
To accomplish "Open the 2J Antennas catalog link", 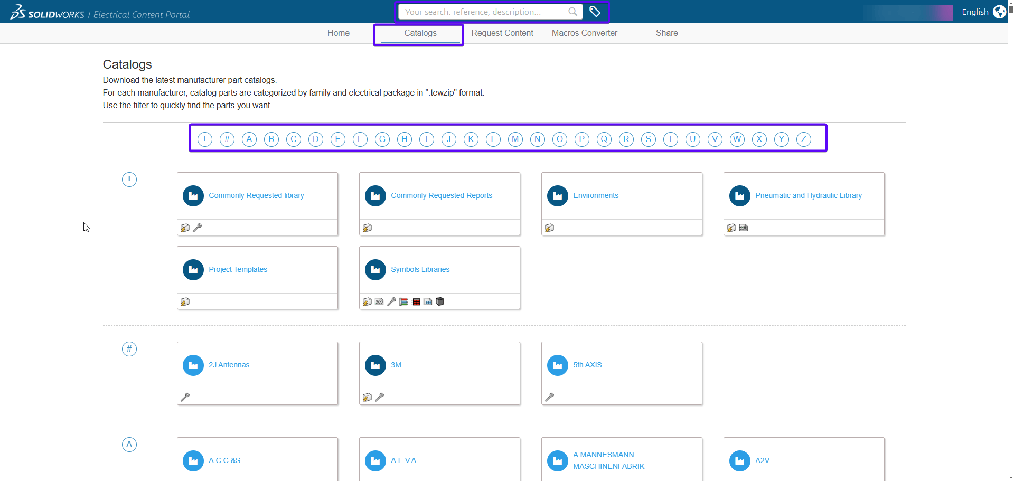I will click(x=229, y=365).
